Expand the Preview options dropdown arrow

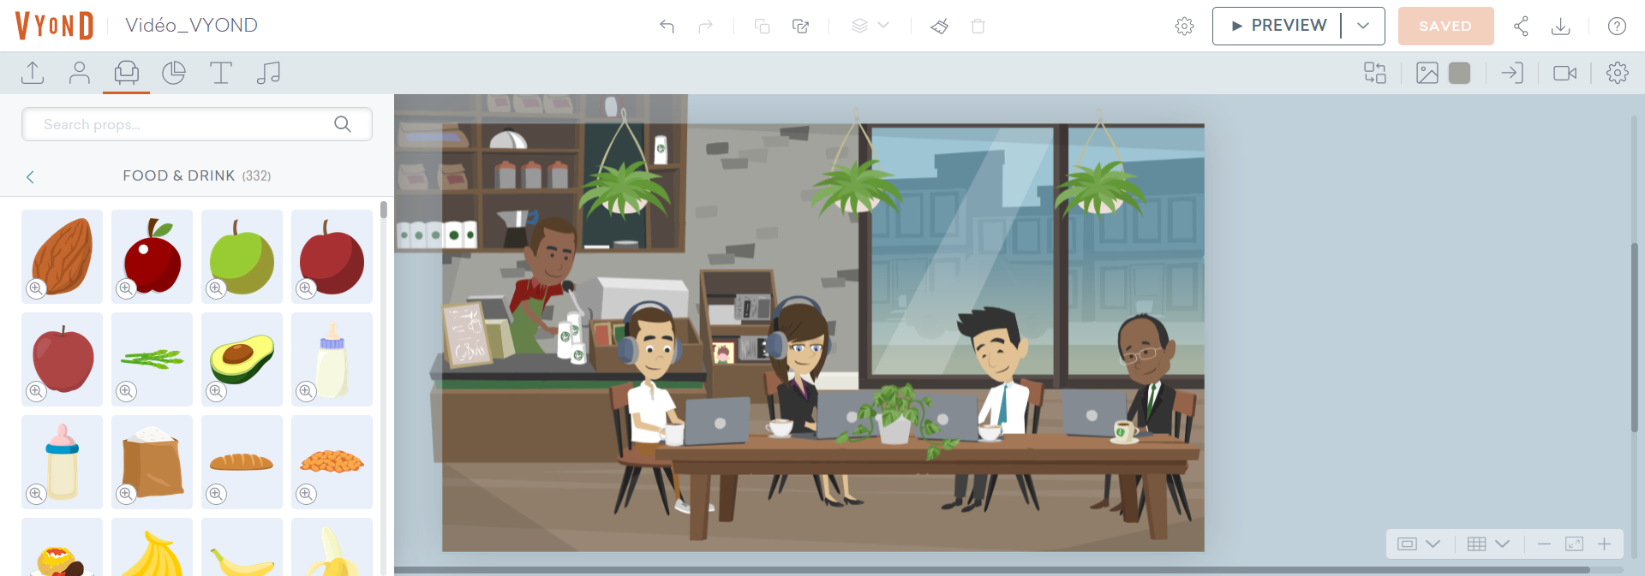click(1363, 26)
